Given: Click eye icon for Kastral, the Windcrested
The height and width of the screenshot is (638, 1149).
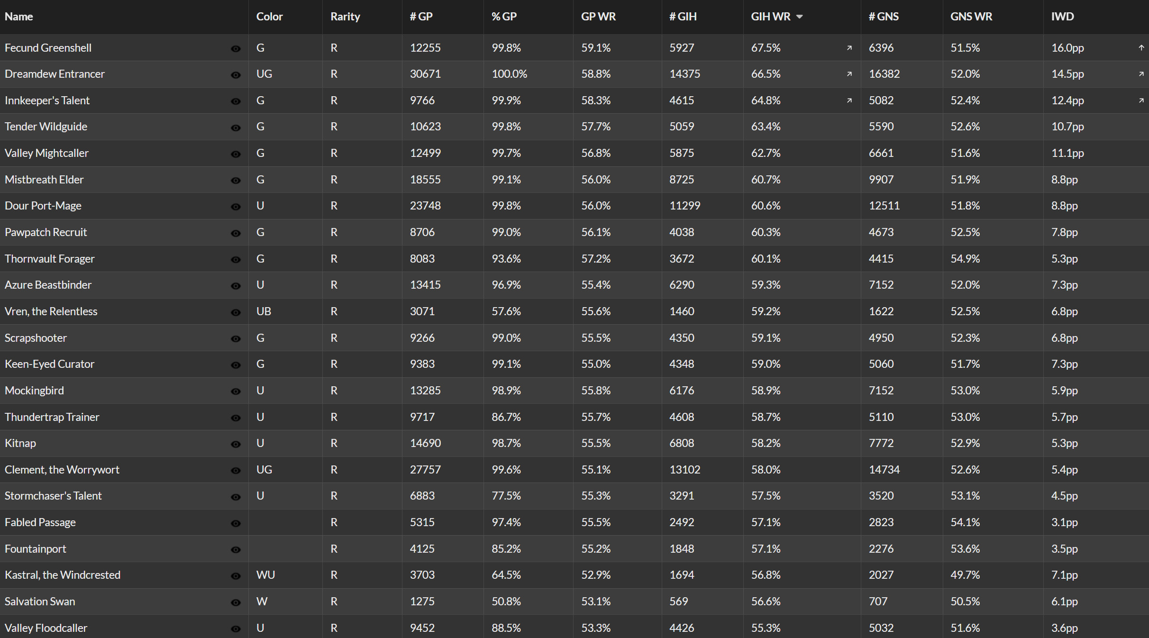Looking at the screenshot, I should click(x=236, y=576).
